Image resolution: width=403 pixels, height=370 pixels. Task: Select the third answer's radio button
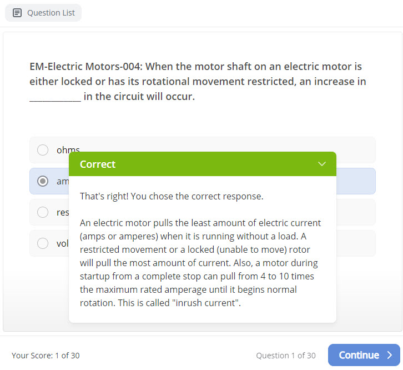[x=43, y=212]
